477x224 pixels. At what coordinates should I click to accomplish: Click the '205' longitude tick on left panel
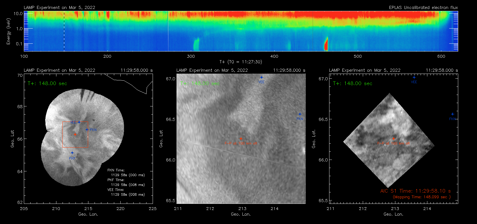click(x=24, y=209)
